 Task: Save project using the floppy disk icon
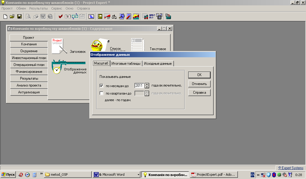[x=19, y=16]
